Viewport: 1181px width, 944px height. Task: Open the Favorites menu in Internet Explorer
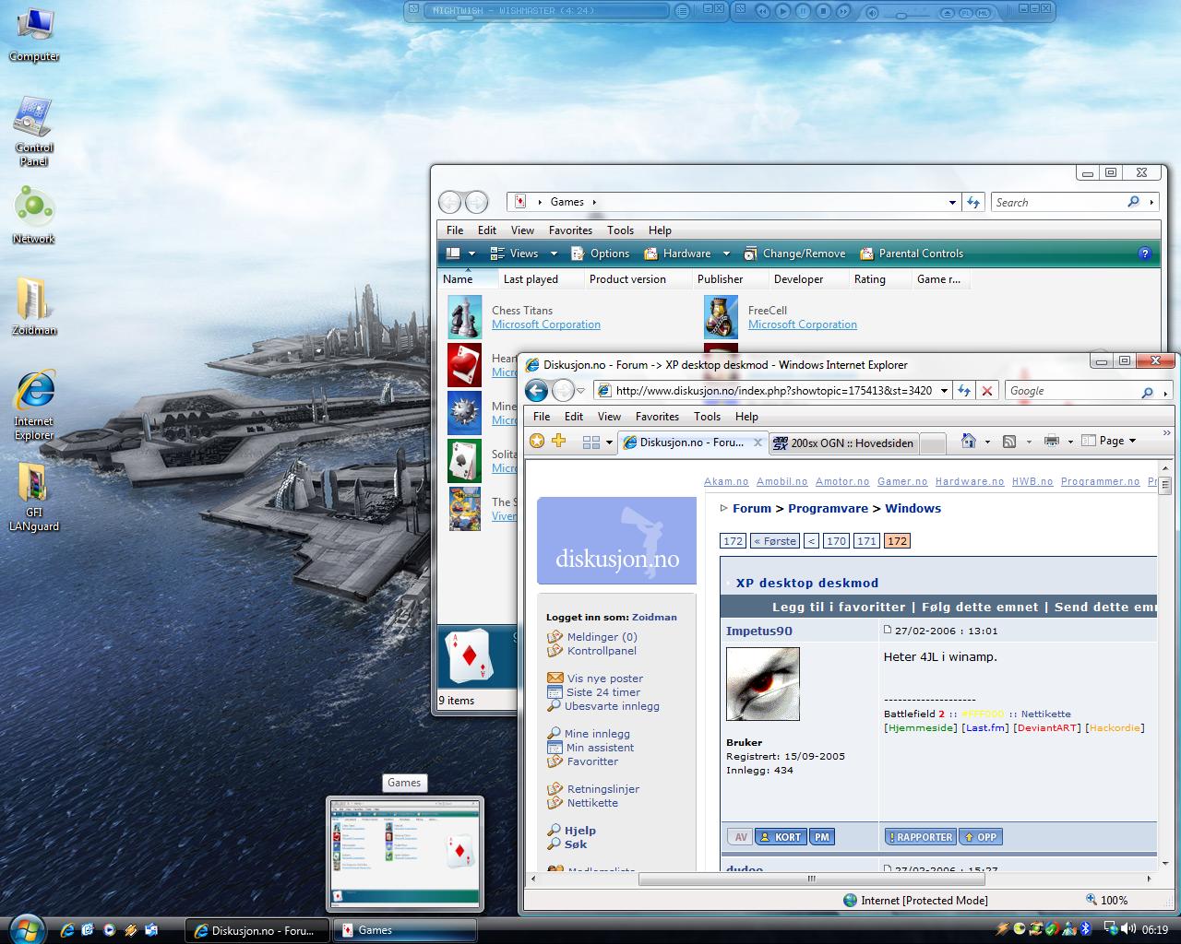click(x=657, y=417)
